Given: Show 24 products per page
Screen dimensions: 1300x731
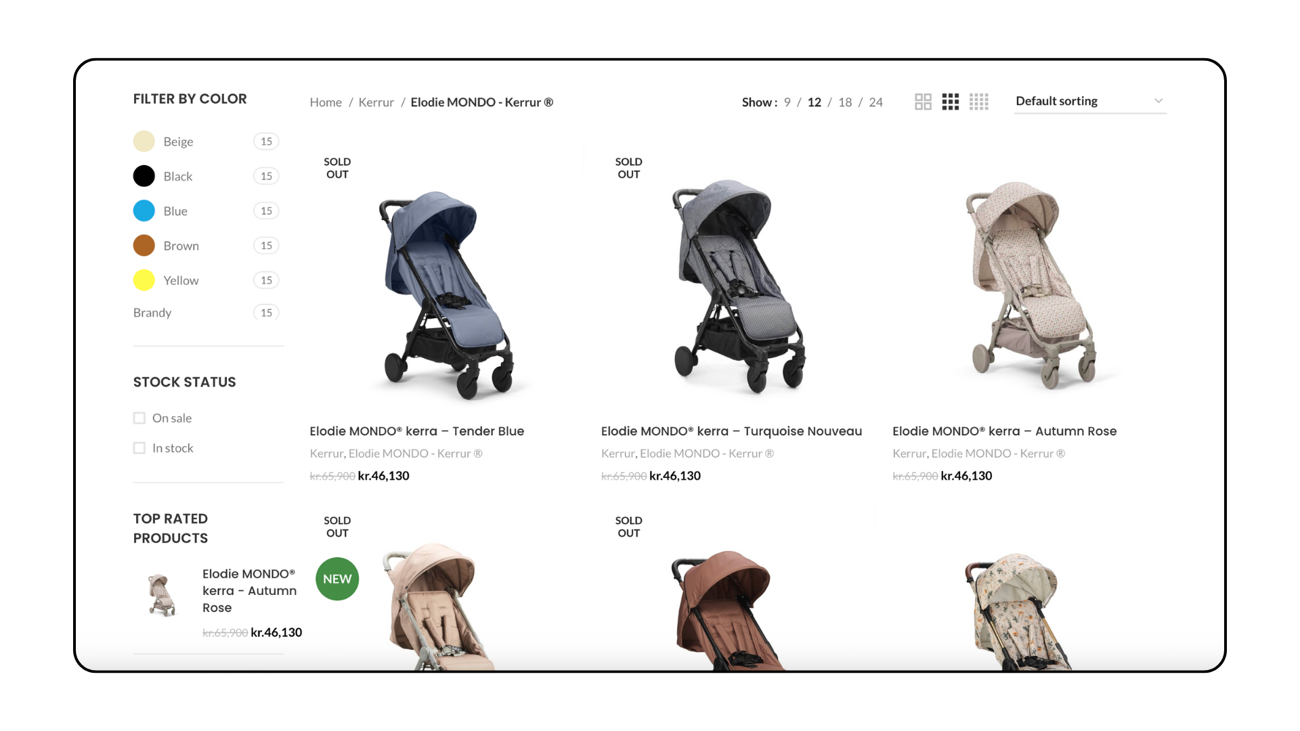Looking at the screenshot, I should pyautogui.click(x=875, y=102).
